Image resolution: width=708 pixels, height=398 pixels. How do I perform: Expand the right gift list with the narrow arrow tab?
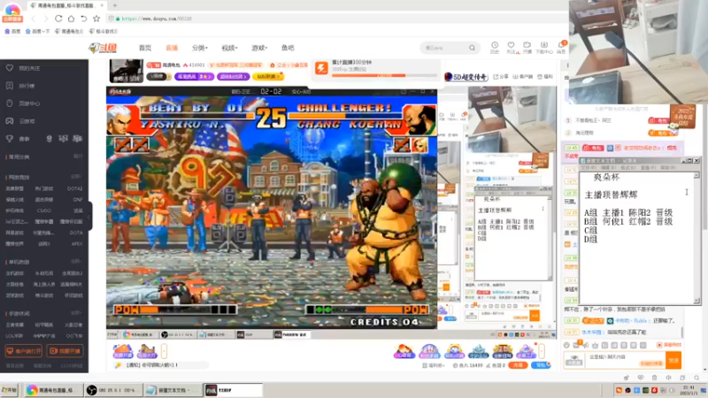(542, 351)
